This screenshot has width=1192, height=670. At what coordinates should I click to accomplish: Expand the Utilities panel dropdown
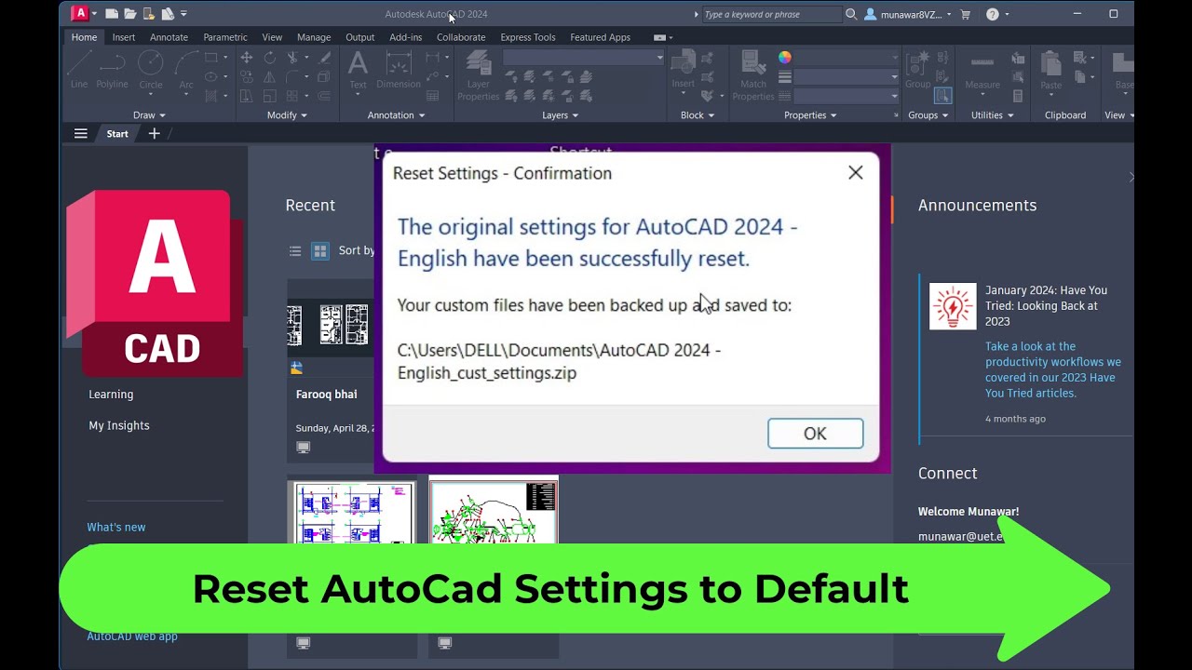[x=993, y=115]
